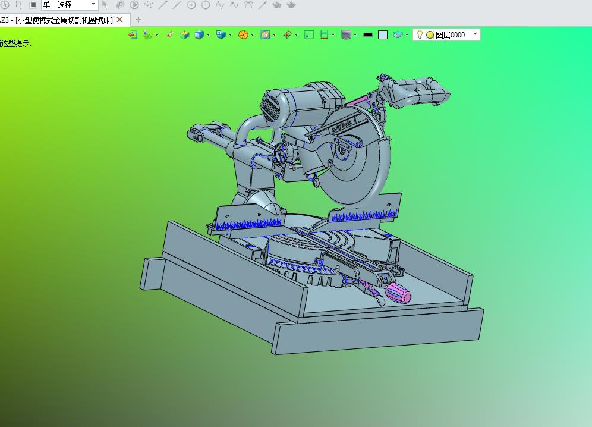Screen dimensions: 592x427
Task: Click the framed section view icon
Action: click(265, 34)
